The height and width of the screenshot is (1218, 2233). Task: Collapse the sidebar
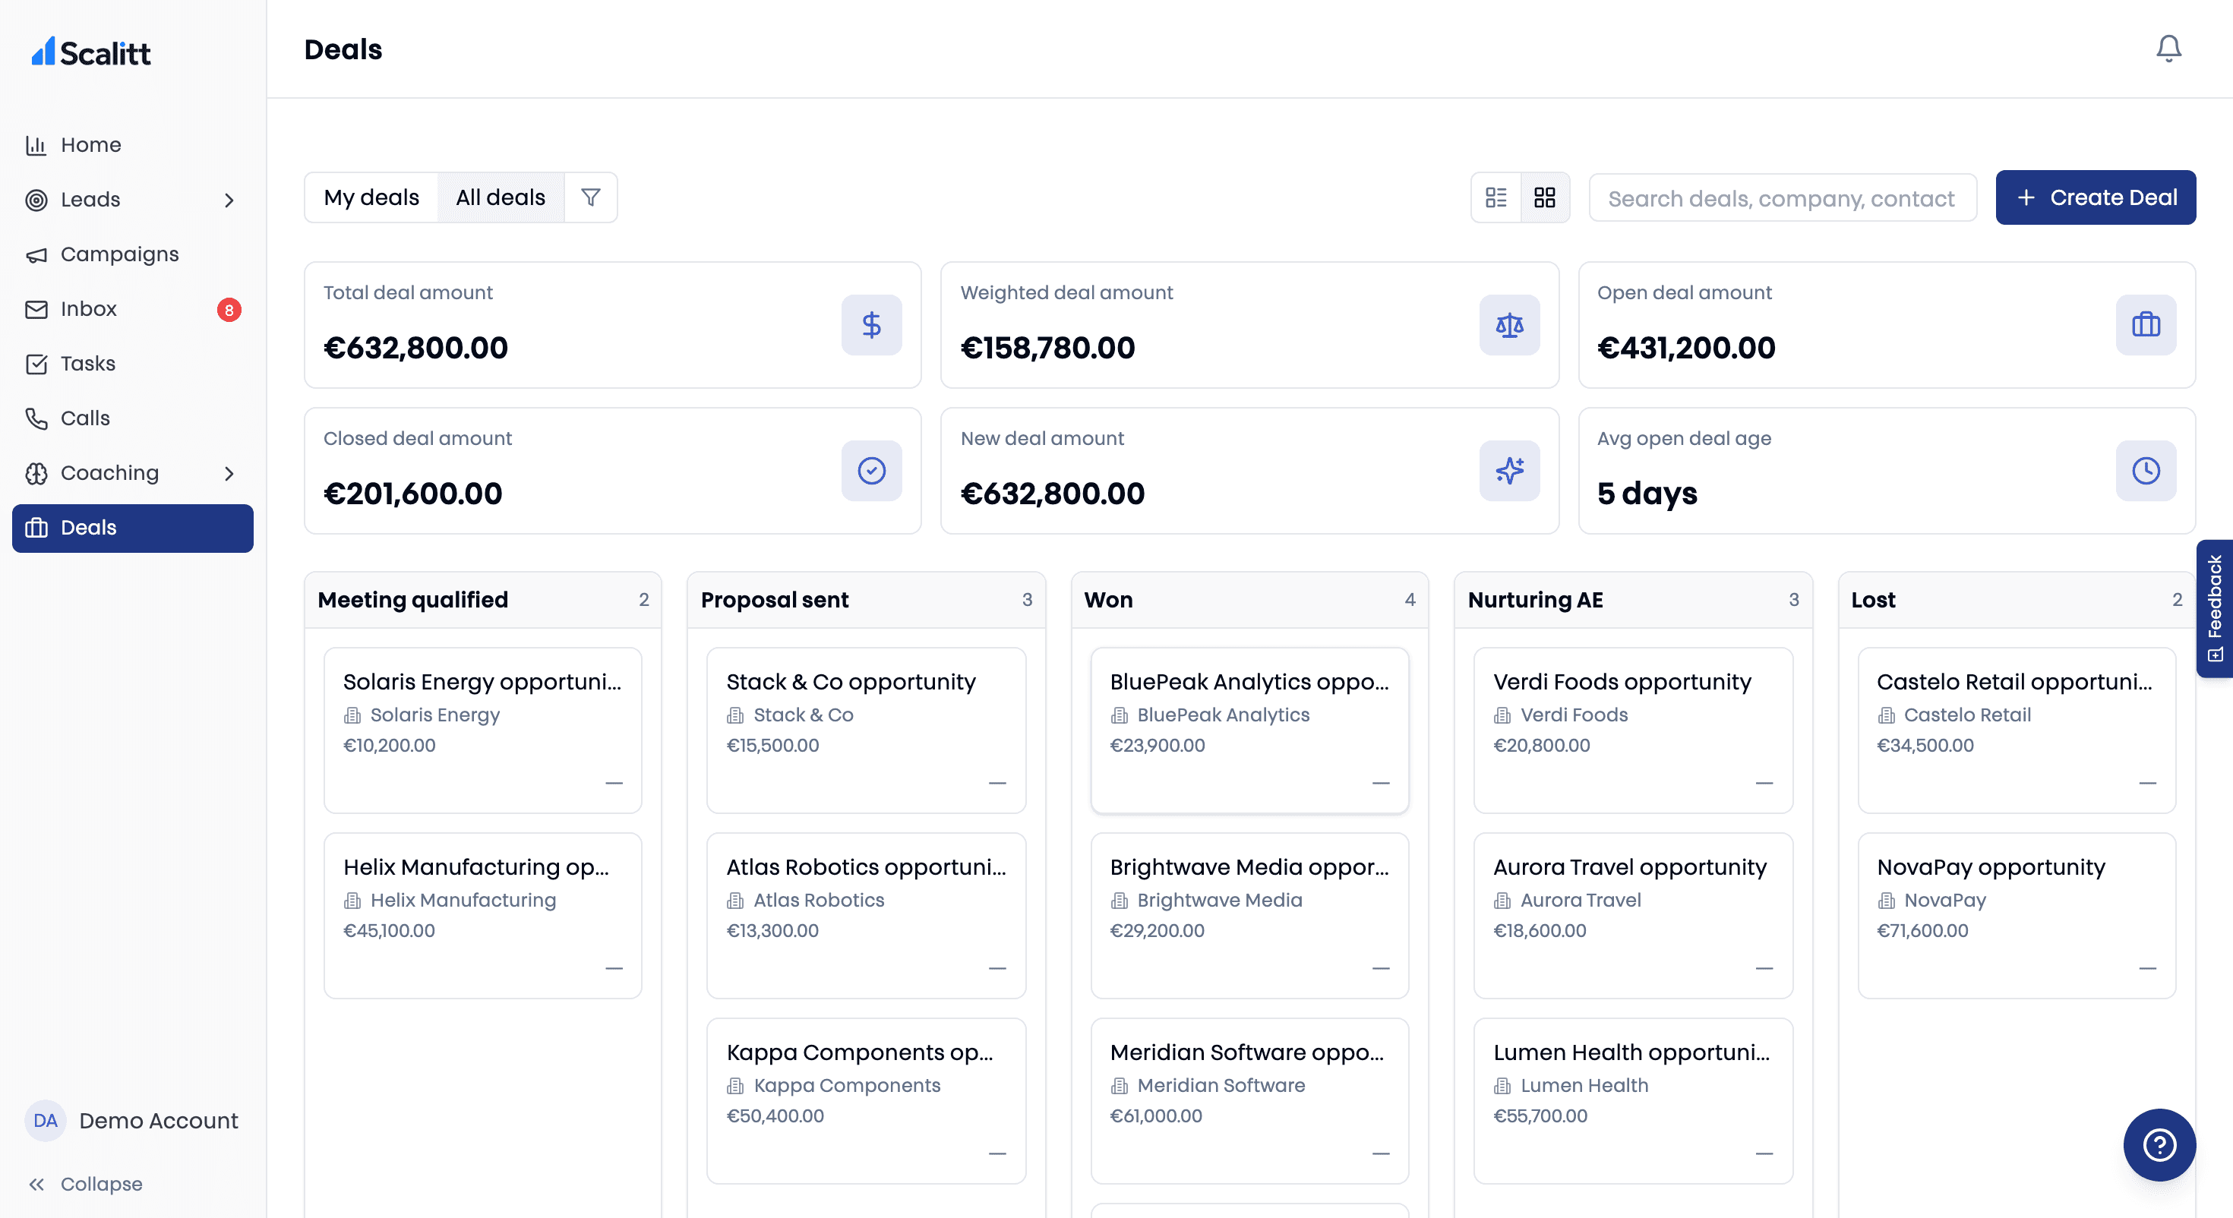(x=85, y=1184)
